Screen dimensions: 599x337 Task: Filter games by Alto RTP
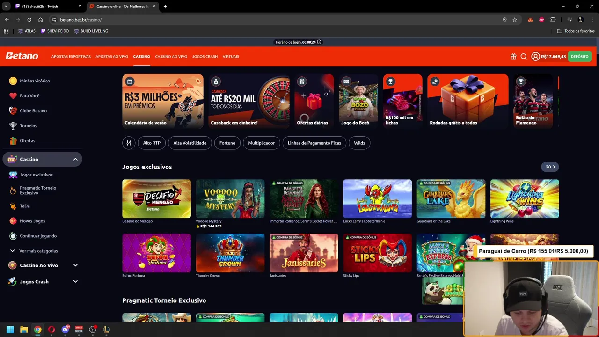[152, 143]
